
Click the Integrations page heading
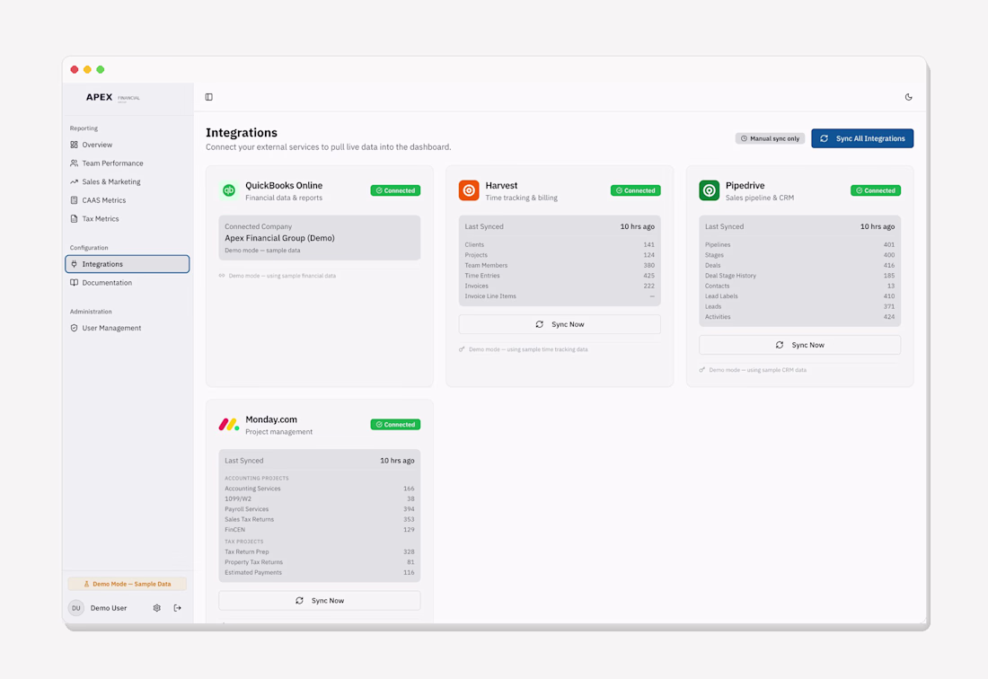pos(242,133)
